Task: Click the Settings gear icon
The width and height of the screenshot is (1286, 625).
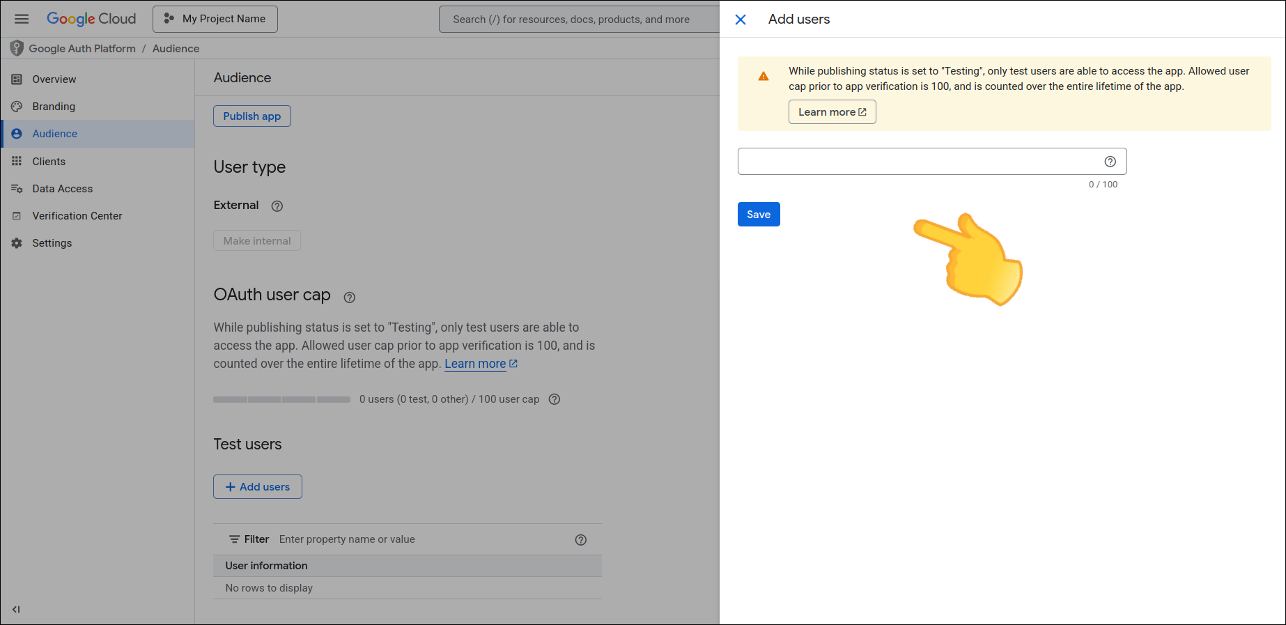Action: tap(17, 243)
